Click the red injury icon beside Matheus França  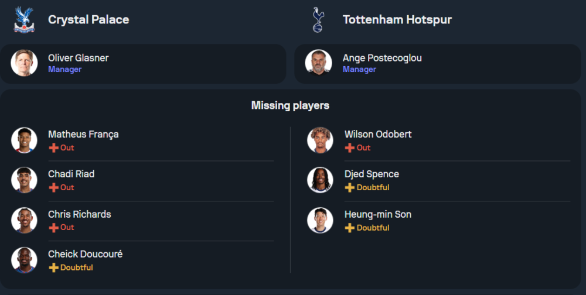tap(53, 148)
